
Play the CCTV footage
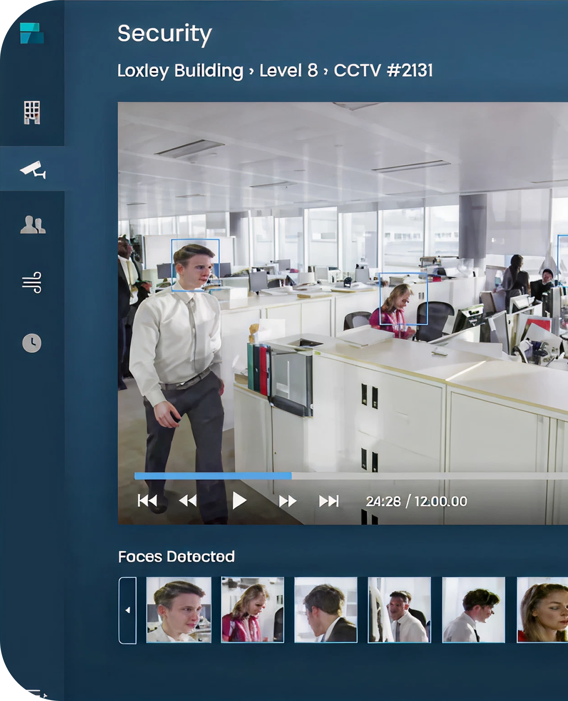click(x=239, y=501)
